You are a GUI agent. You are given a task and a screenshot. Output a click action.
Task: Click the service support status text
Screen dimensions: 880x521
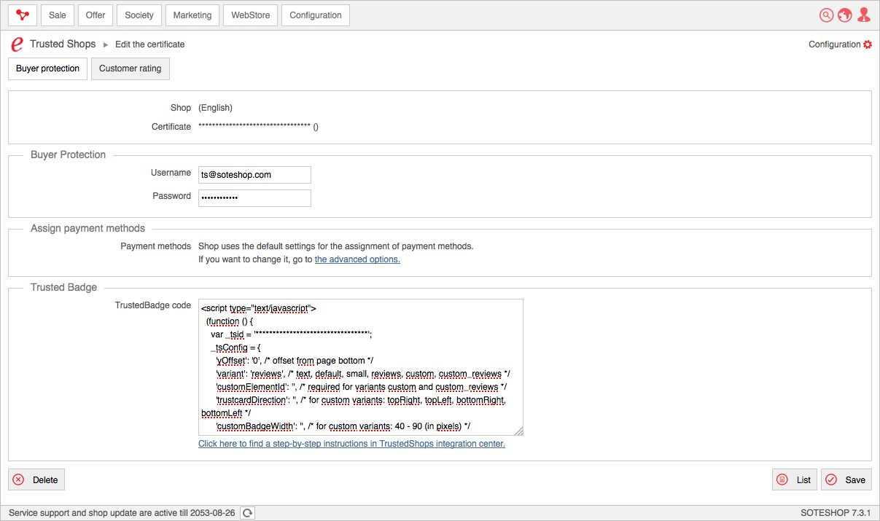click(122, 513)
